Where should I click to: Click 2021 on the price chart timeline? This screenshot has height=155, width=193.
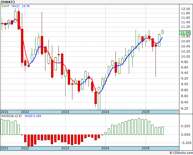(x=5, y=112)
